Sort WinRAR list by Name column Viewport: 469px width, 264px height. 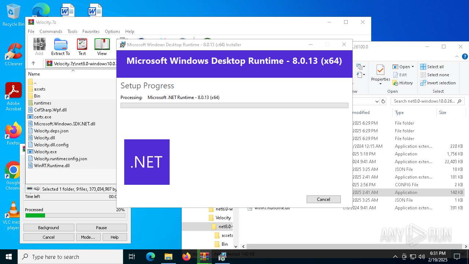[x=34, y=74]
